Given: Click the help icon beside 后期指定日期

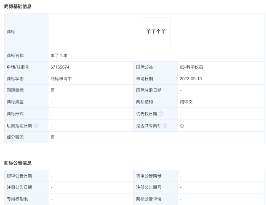Looking at the screenshot, I should tap(36, 126).
